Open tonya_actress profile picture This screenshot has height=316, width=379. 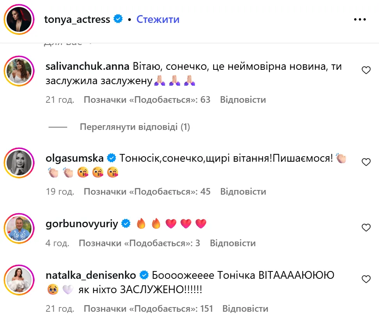19,19
